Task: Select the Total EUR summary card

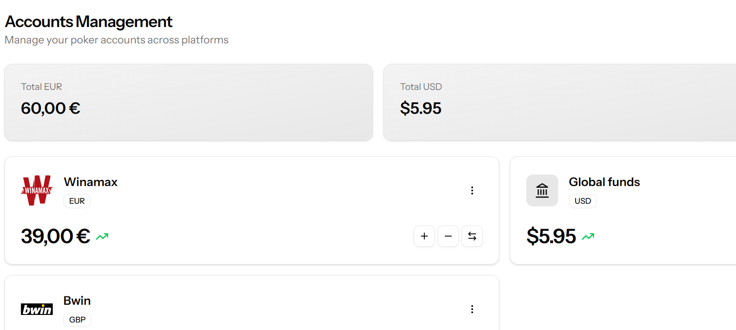Action: pos(188,102)
